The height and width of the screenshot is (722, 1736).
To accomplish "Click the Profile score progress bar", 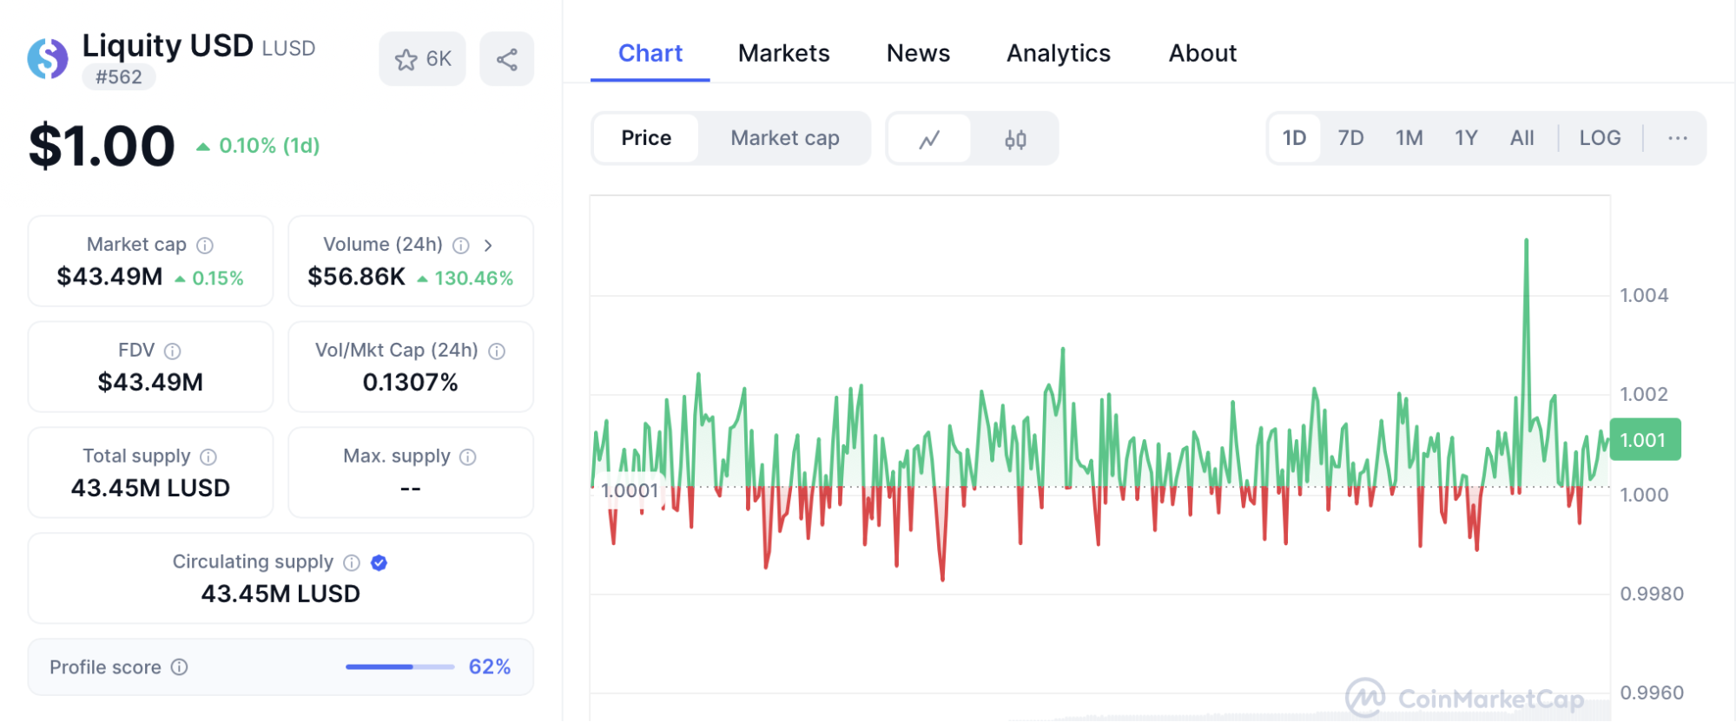I will tap(399, 667).
